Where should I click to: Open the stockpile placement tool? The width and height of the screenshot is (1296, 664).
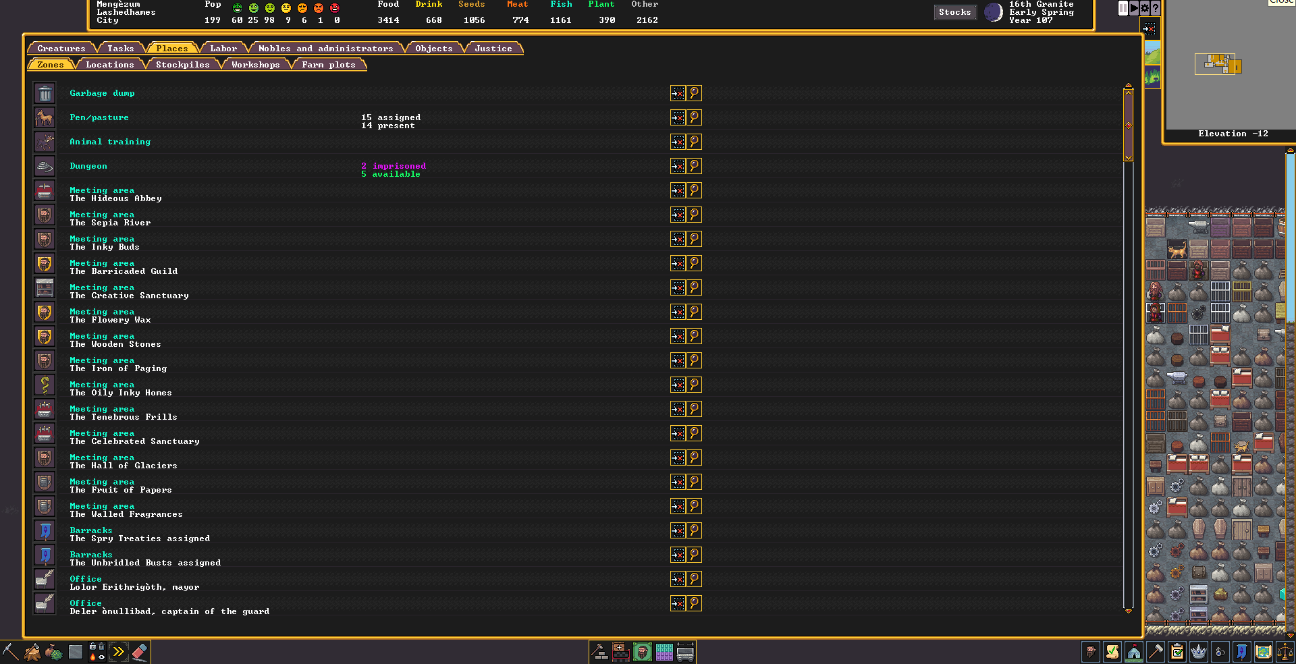(x=621, y=652)
